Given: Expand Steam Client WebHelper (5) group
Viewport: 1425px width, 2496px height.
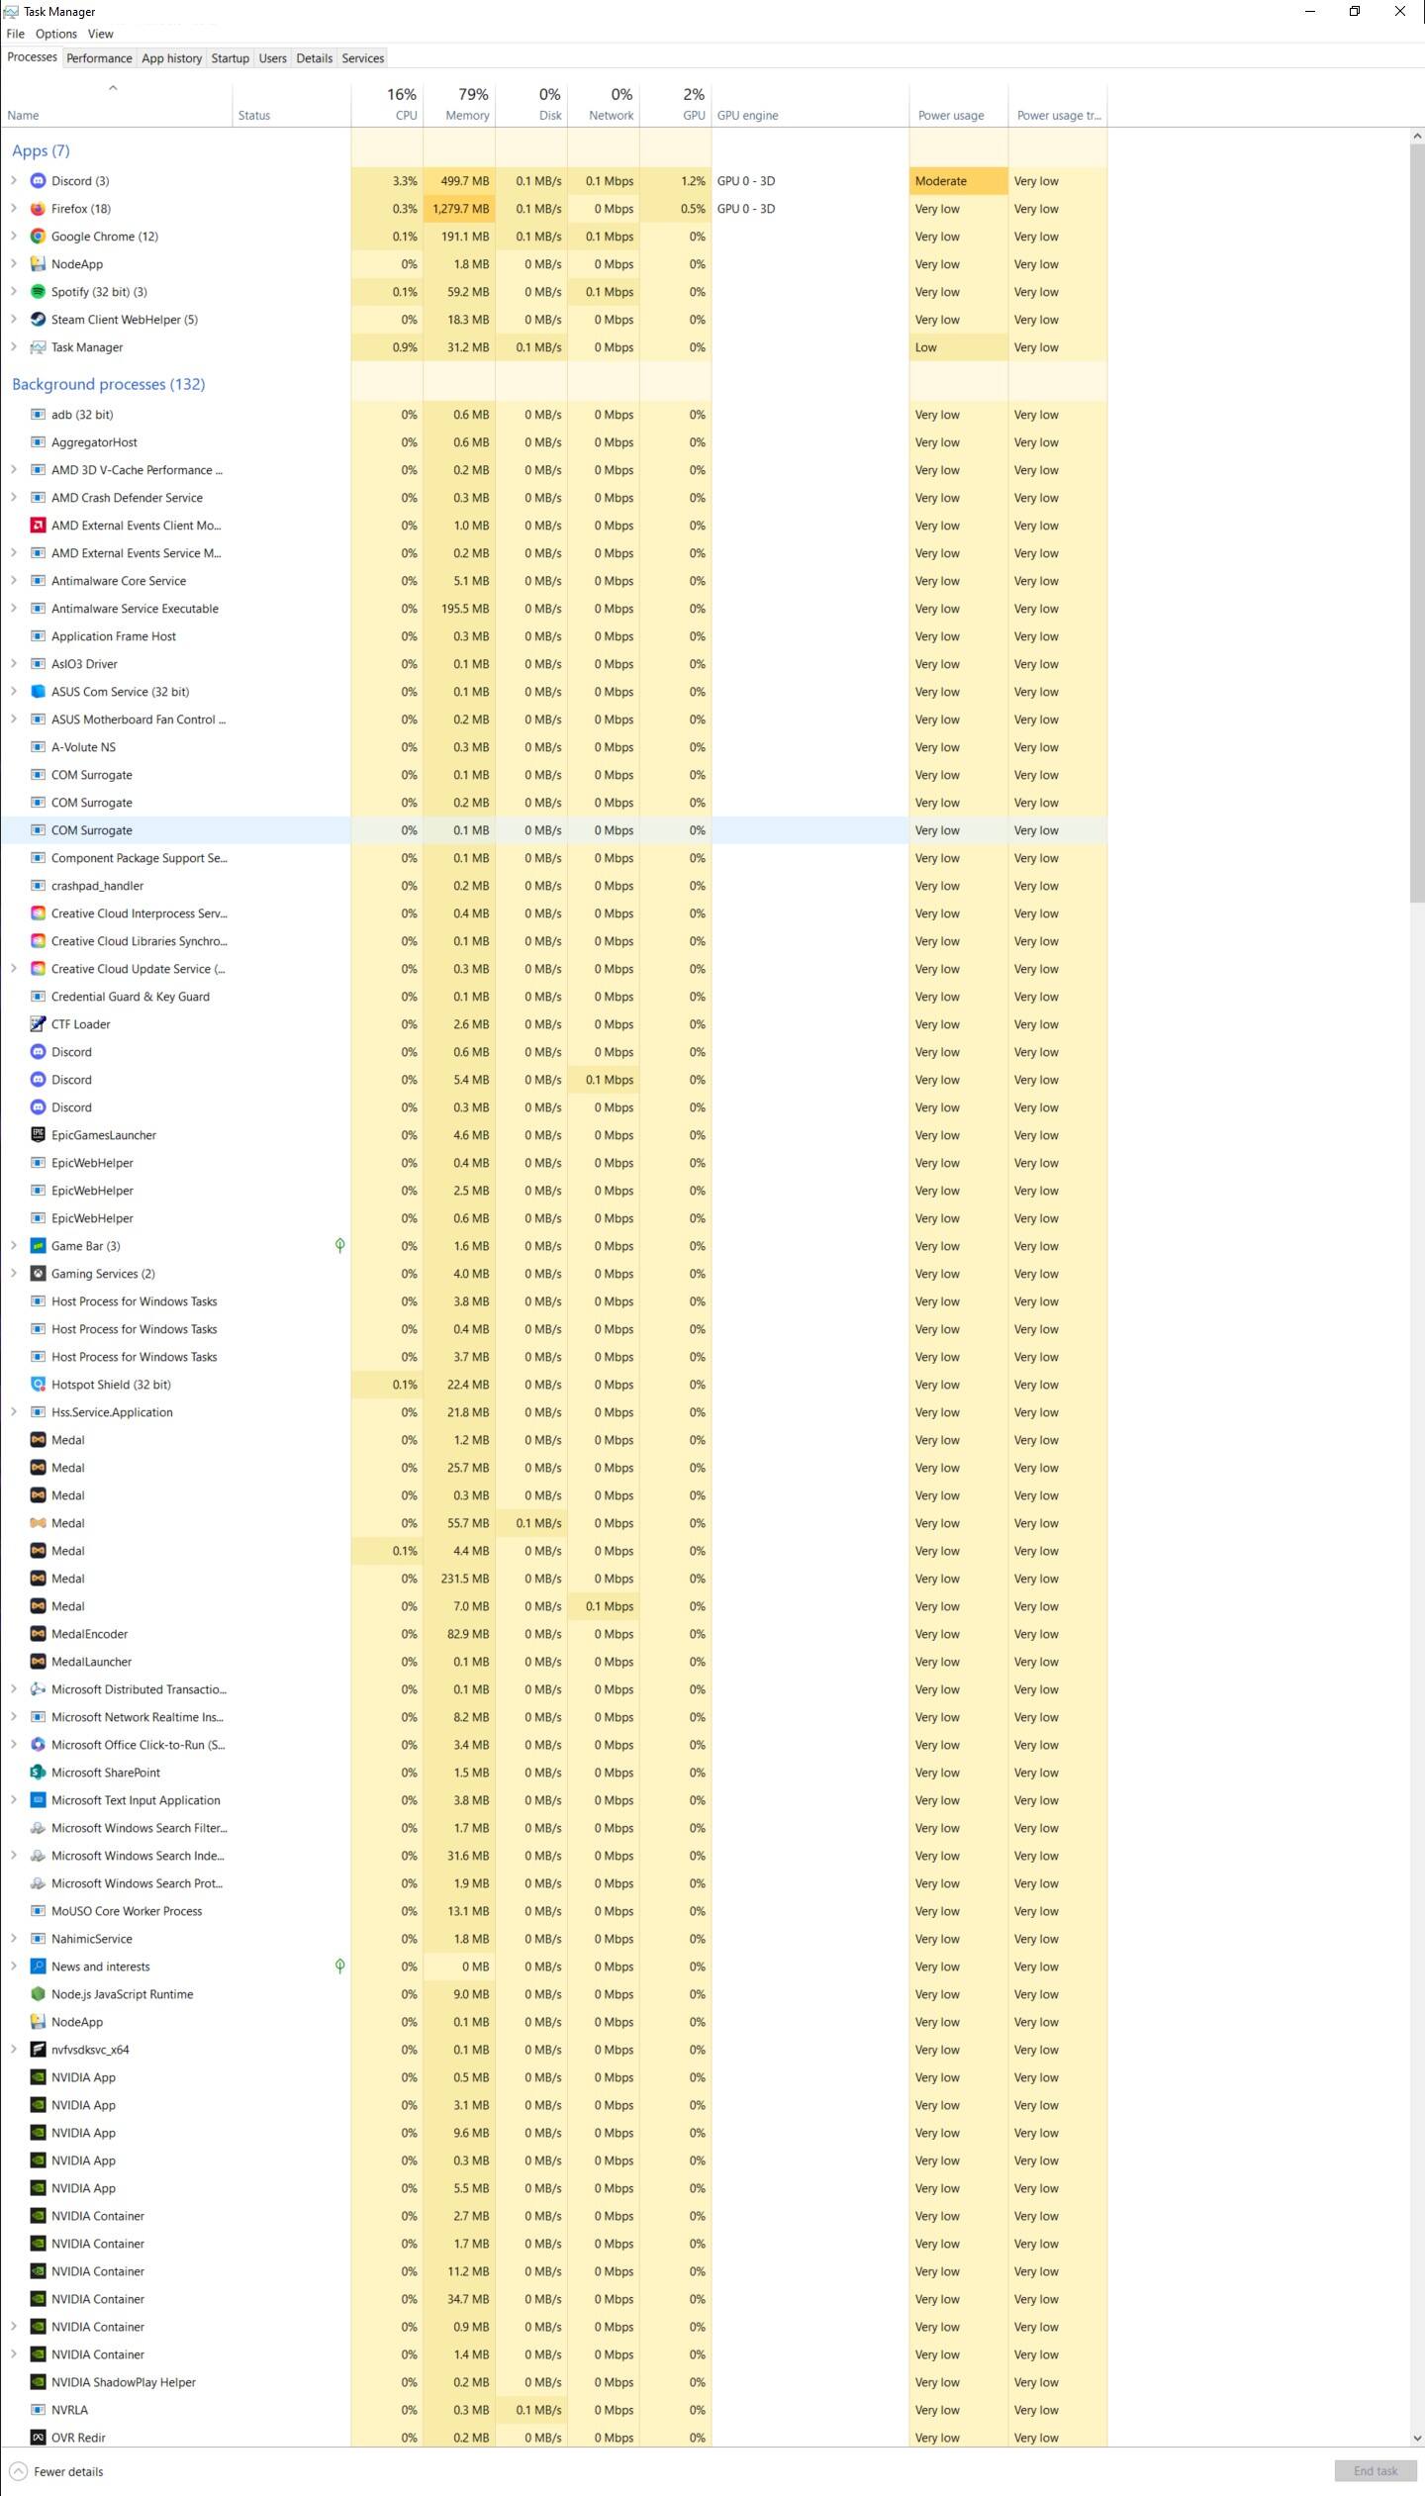Looking at the screenshot, I should tap(14, 320).
